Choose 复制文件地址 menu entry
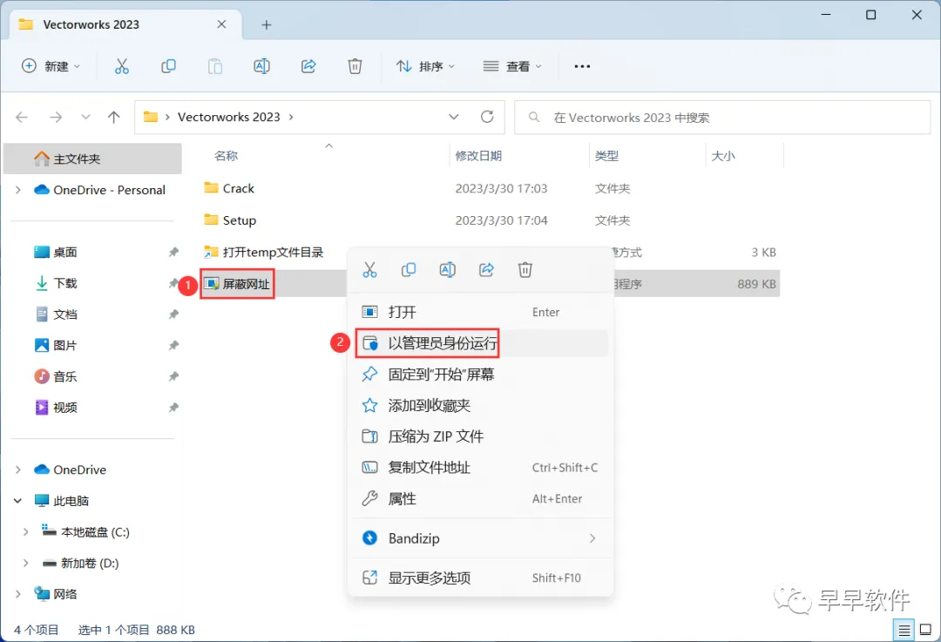 tap(480, 468)
